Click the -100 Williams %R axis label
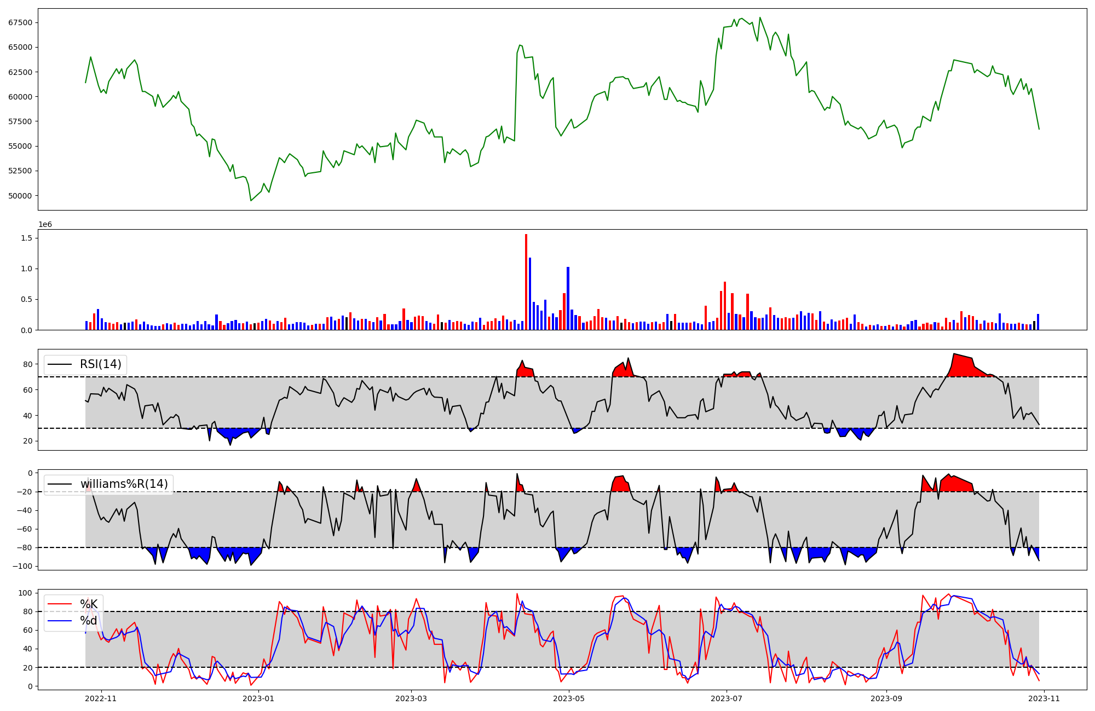The image size is (1095, 711). coord(22,566)
